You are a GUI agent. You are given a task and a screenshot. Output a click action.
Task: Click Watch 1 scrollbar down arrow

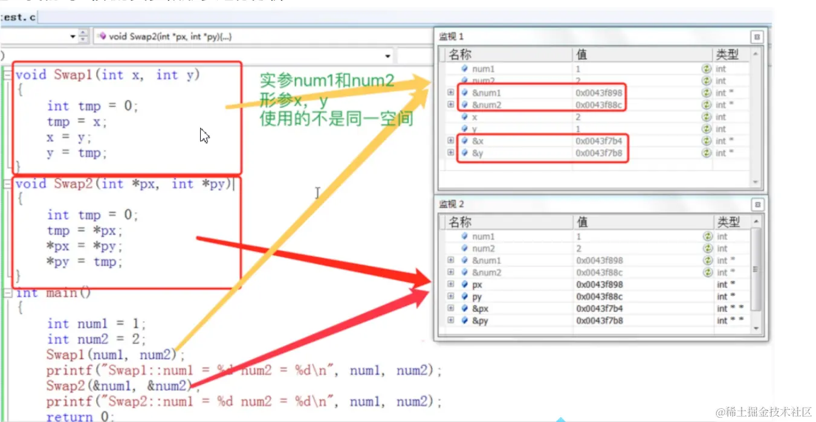pyautogui.click(x=756, y=182)
